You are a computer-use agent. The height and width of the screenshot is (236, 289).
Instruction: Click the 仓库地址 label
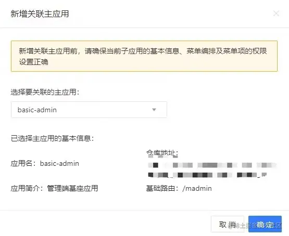pos(162,153)
